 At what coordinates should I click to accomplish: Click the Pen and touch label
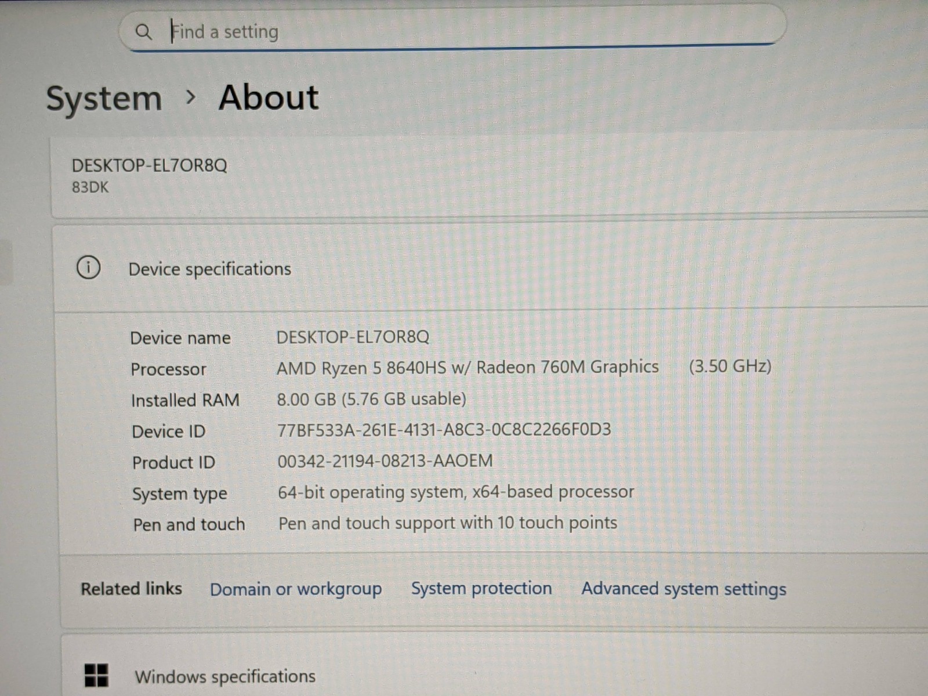[189, 525]
